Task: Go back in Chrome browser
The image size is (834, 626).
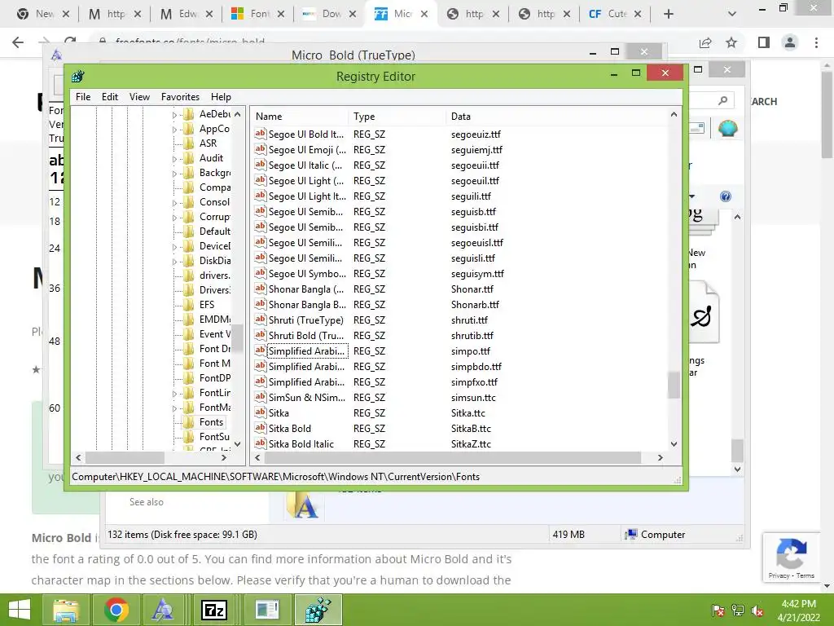Action: (x=18, y=42)
